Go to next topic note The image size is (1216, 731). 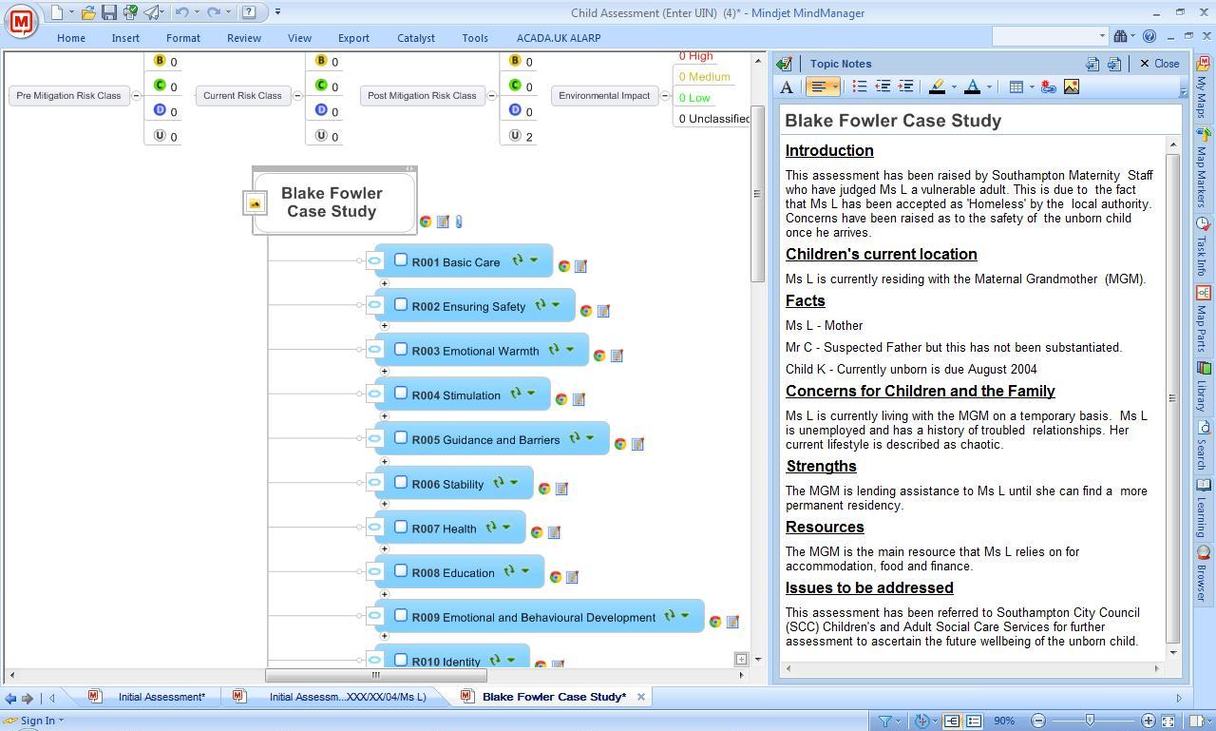coord(1114,64)
